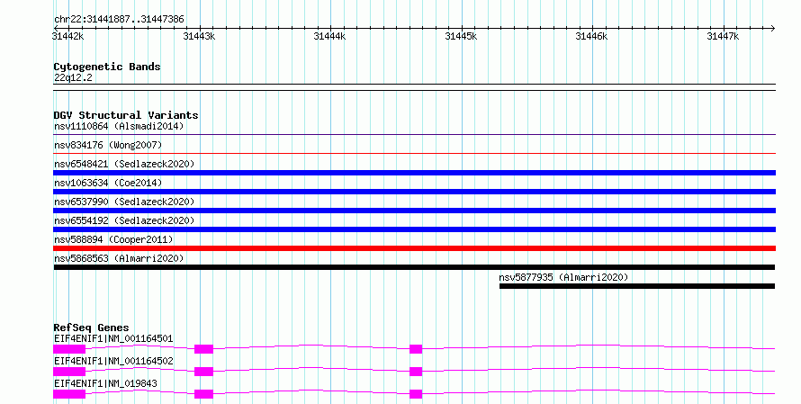Open variant nsv5868563 (Almarri2020) label
This screenshot has height=404, width=801.
click(119, 258)
